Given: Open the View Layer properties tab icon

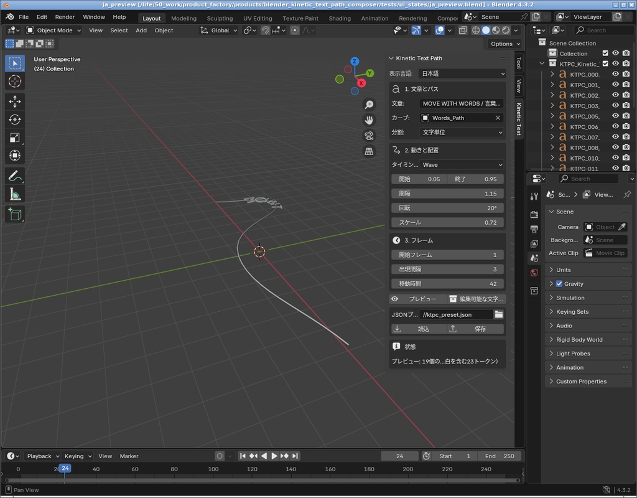Looking at the screenshot, I should point(534,243).
